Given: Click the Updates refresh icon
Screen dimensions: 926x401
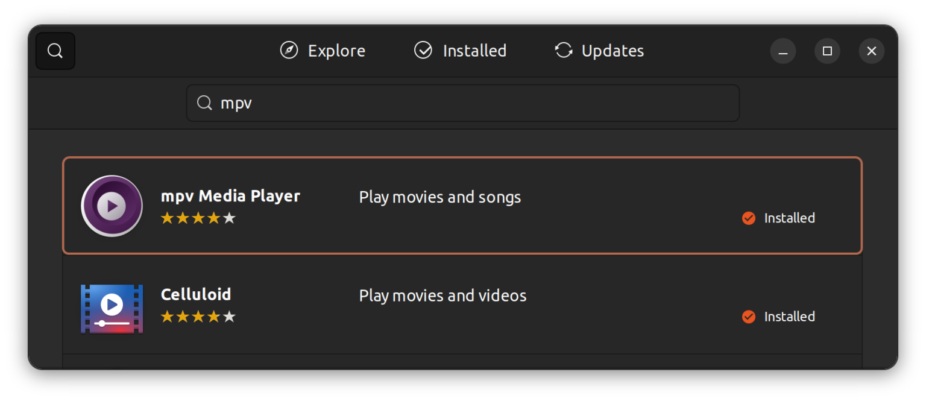Looking at the screenshot, I should [563, 51].
